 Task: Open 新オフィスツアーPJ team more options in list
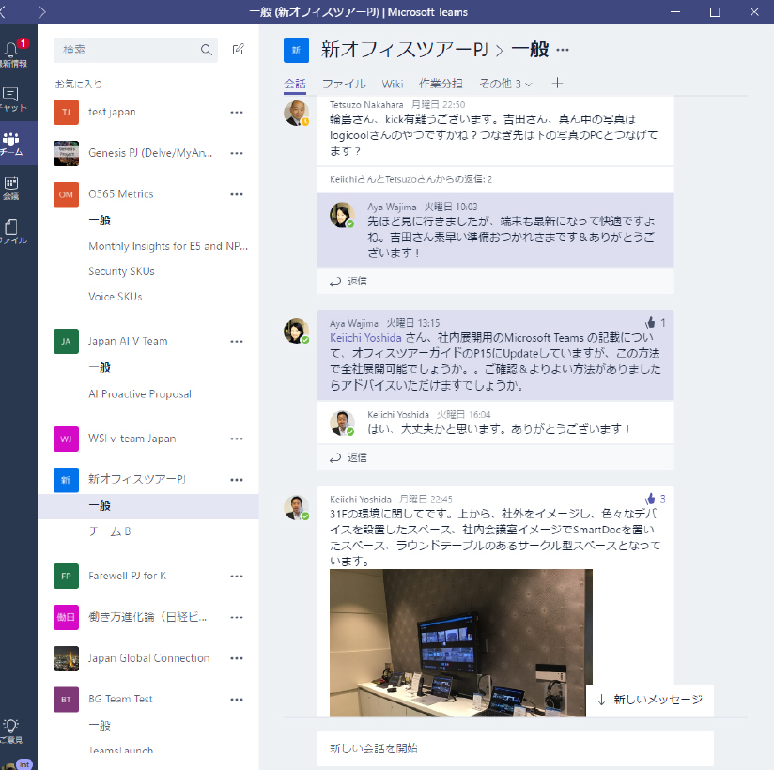237,480
